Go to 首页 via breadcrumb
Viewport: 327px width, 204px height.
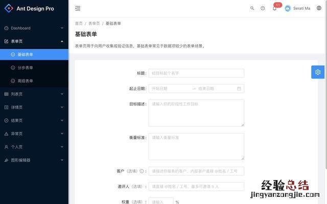click(79, 23)
